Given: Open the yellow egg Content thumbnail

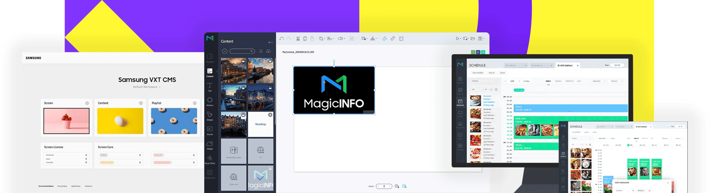Looking at the screenshot, I should point(120,121).
